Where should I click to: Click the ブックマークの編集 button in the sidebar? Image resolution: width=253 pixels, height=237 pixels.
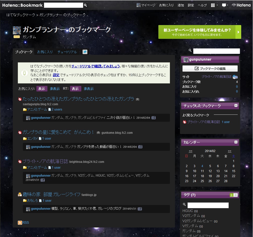coord(210,68)
